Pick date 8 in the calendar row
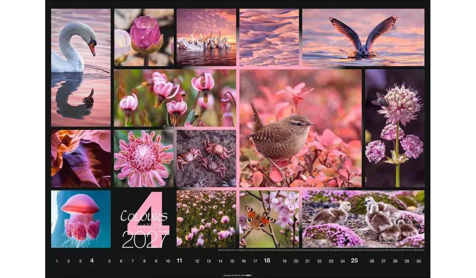The image size is (476, 278). click(144, 261)
